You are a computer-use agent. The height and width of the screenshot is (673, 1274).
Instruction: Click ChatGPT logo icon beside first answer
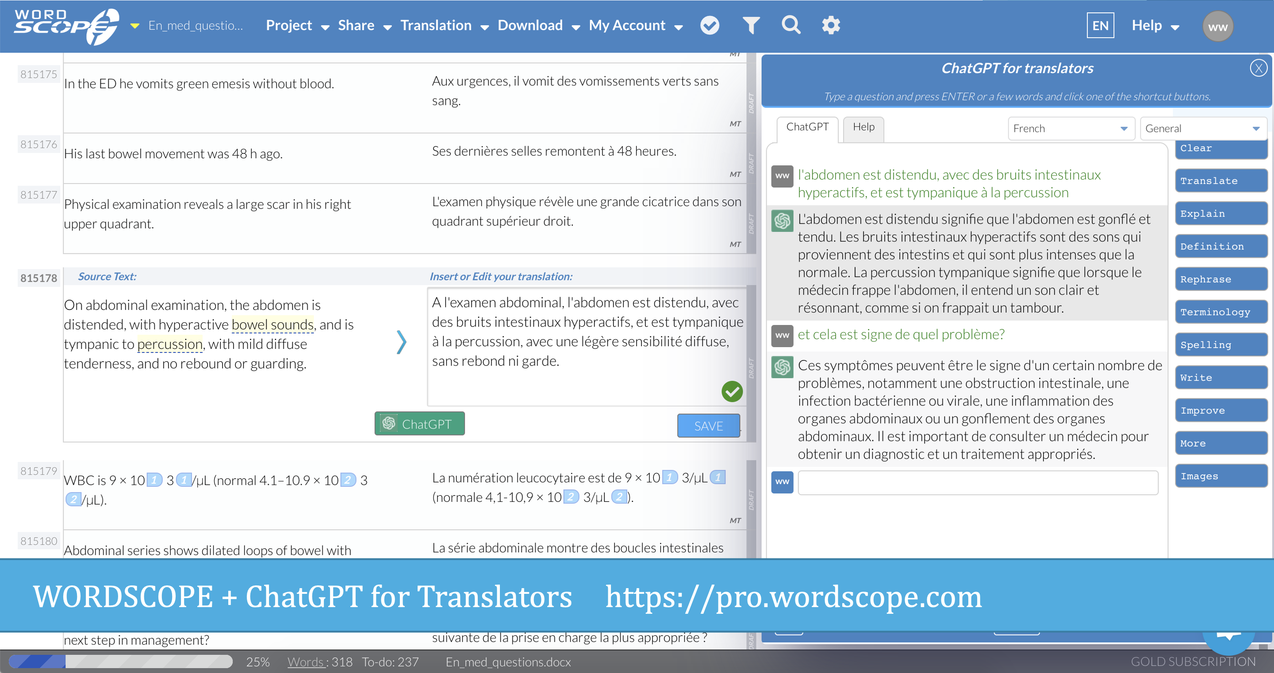783,220
